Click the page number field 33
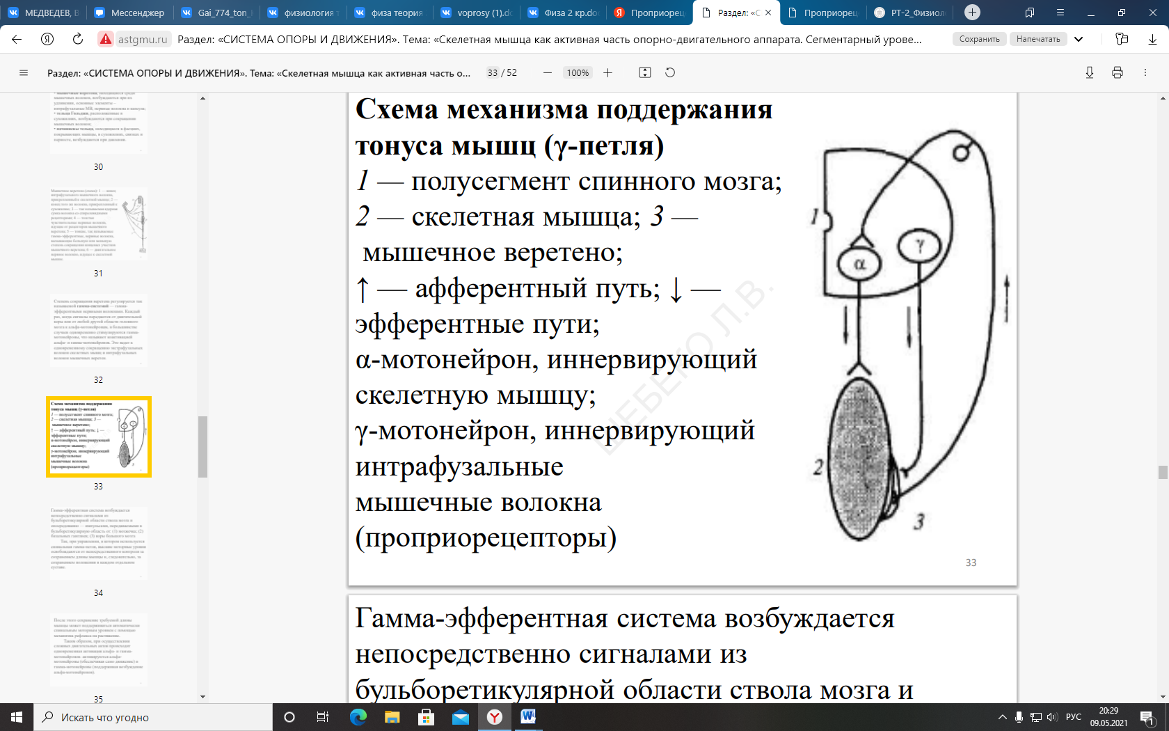 (x=493, y=72)
